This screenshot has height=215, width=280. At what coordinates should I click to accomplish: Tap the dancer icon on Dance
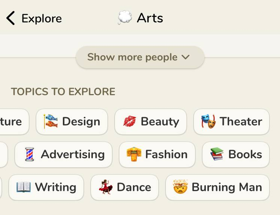(x=106, y=187)
